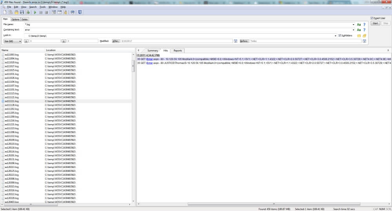Expand the Look in dropdown arrow
The width and height of the screenshot is (392, 211).
pos(335,36)
